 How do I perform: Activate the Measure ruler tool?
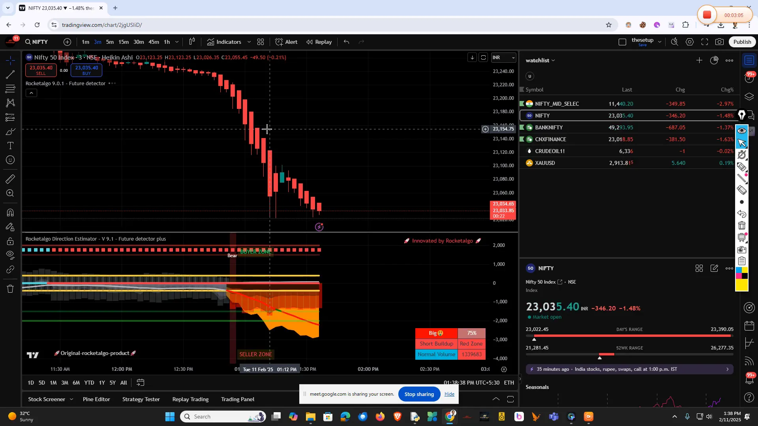tap(10, 179)
